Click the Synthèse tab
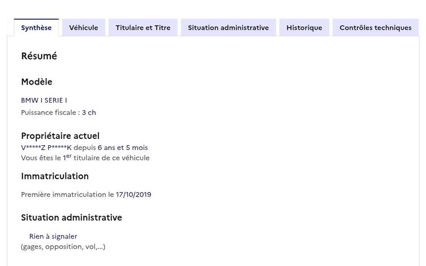The image size is (426, 266). pos(36,28)
